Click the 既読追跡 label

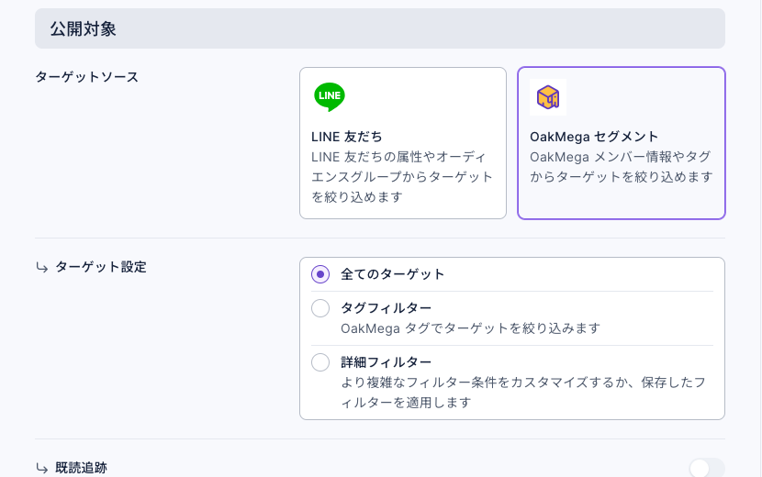coord(81,468)
